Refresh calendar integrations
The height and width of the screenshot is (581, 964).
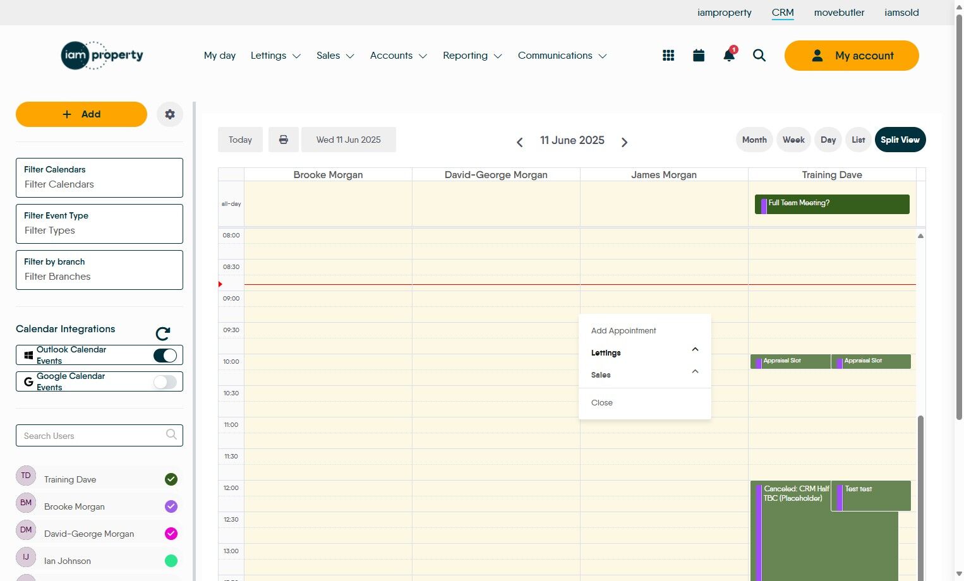pos(163,333)
